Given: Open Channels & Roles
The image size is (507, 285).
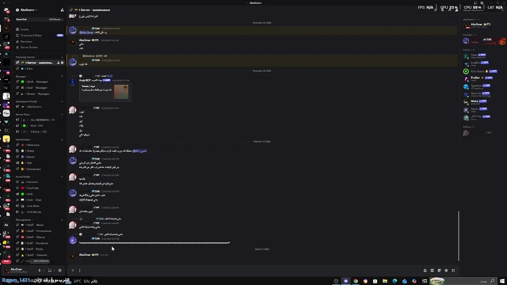Looking at the screenshot, I should coord(39,35).
